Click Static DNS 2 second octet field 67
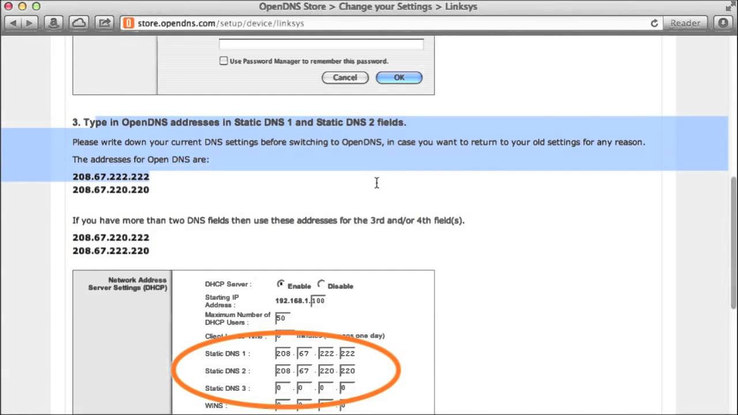Image resolution: width=738 pixels, height=415 pixels. (x=304, y=371)
